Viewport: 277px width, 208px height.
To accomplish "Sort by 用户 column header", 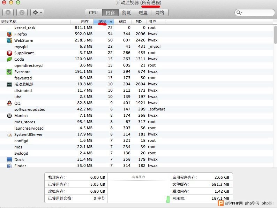I will click(x=156, y=22).
